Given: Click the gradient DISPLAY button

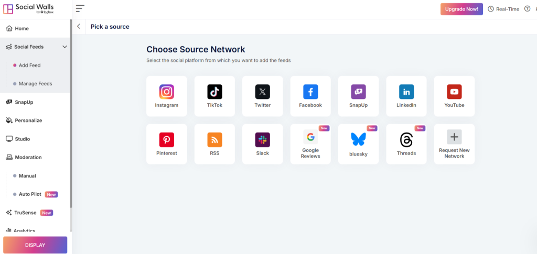Looking at the screenshot, I should click(35, 245).
